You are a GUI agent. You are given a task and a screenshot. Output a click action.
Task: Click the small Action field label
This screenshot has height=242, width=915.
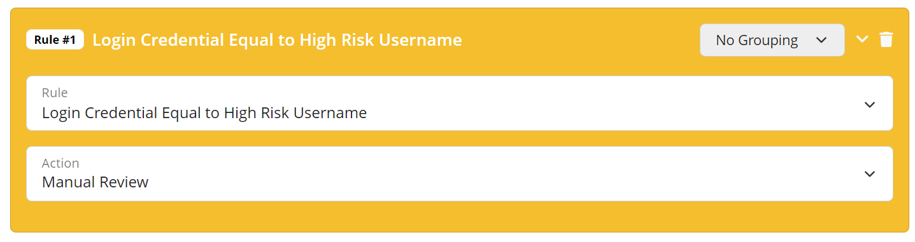(60, 163)
